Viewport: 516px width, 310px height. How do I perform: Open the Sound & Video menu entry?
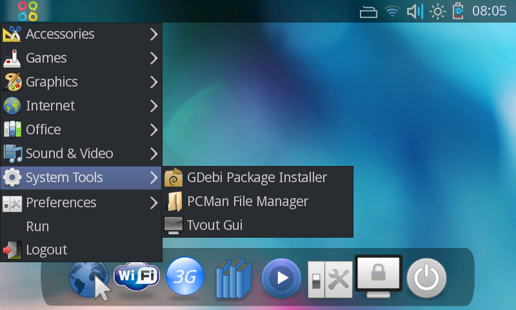click(x=81, y=154)
